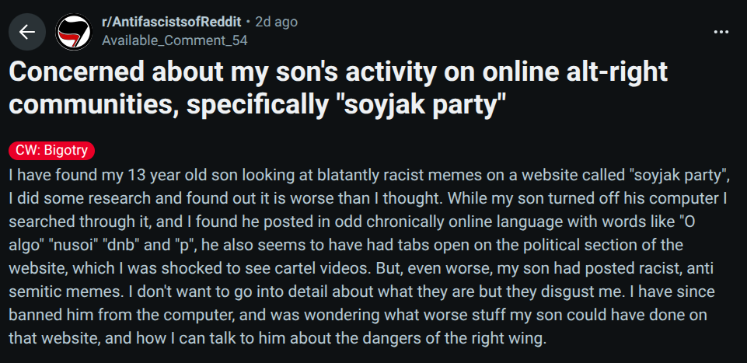Open the r/AntifascistsofReddit community link

(173, 22)
